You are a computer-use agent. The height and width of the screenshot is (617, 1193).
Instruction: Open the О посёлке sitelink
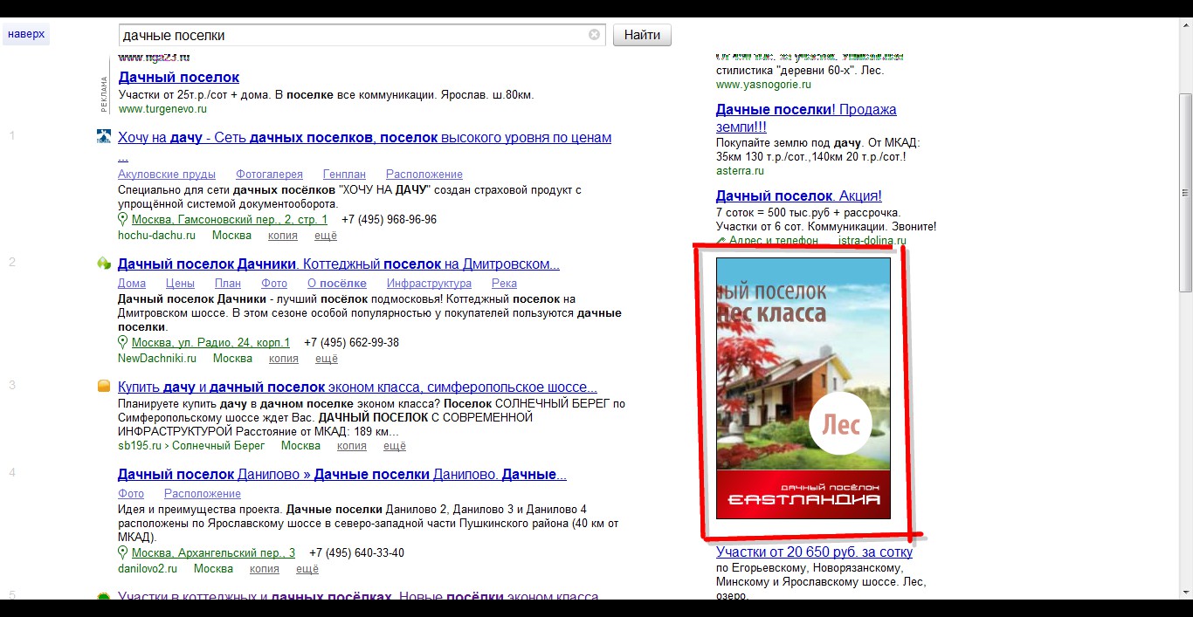(x=337, y=284)
